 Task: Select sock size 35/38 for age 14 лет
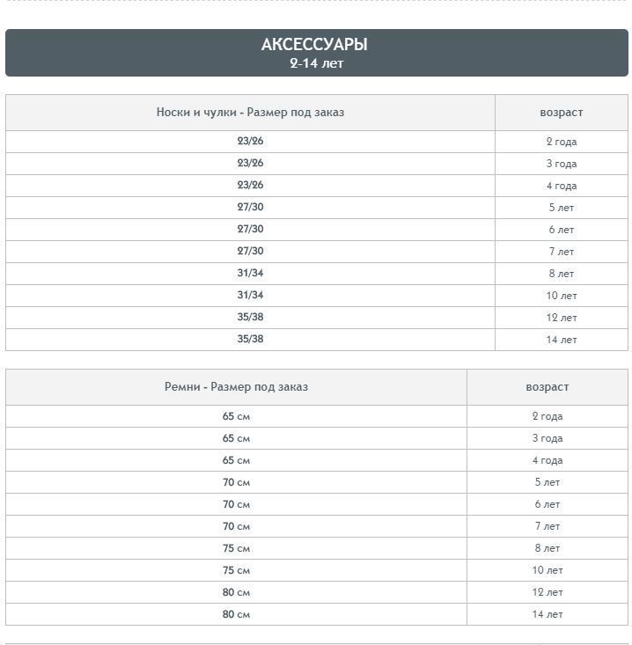pos(250,339)
